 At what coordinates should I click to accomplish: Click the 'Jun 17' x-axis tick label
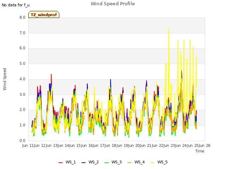(x=100, y=145)
